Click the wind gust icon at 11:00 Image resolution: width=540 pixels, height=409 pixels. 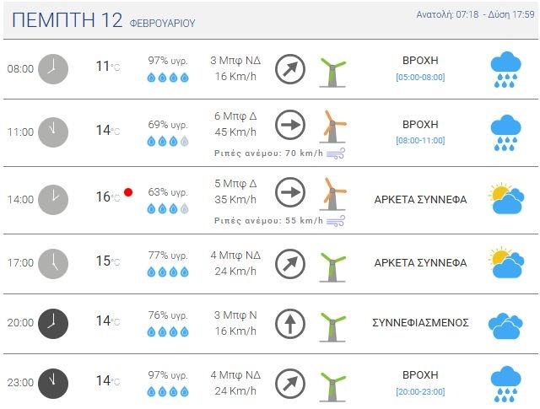click(x=336, y=153)
